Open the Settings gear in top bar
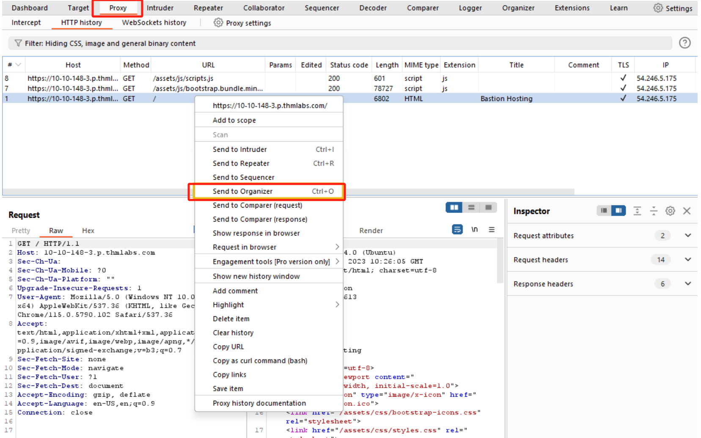The width and height of the screenshot is (701, 438). pos(658,8)
